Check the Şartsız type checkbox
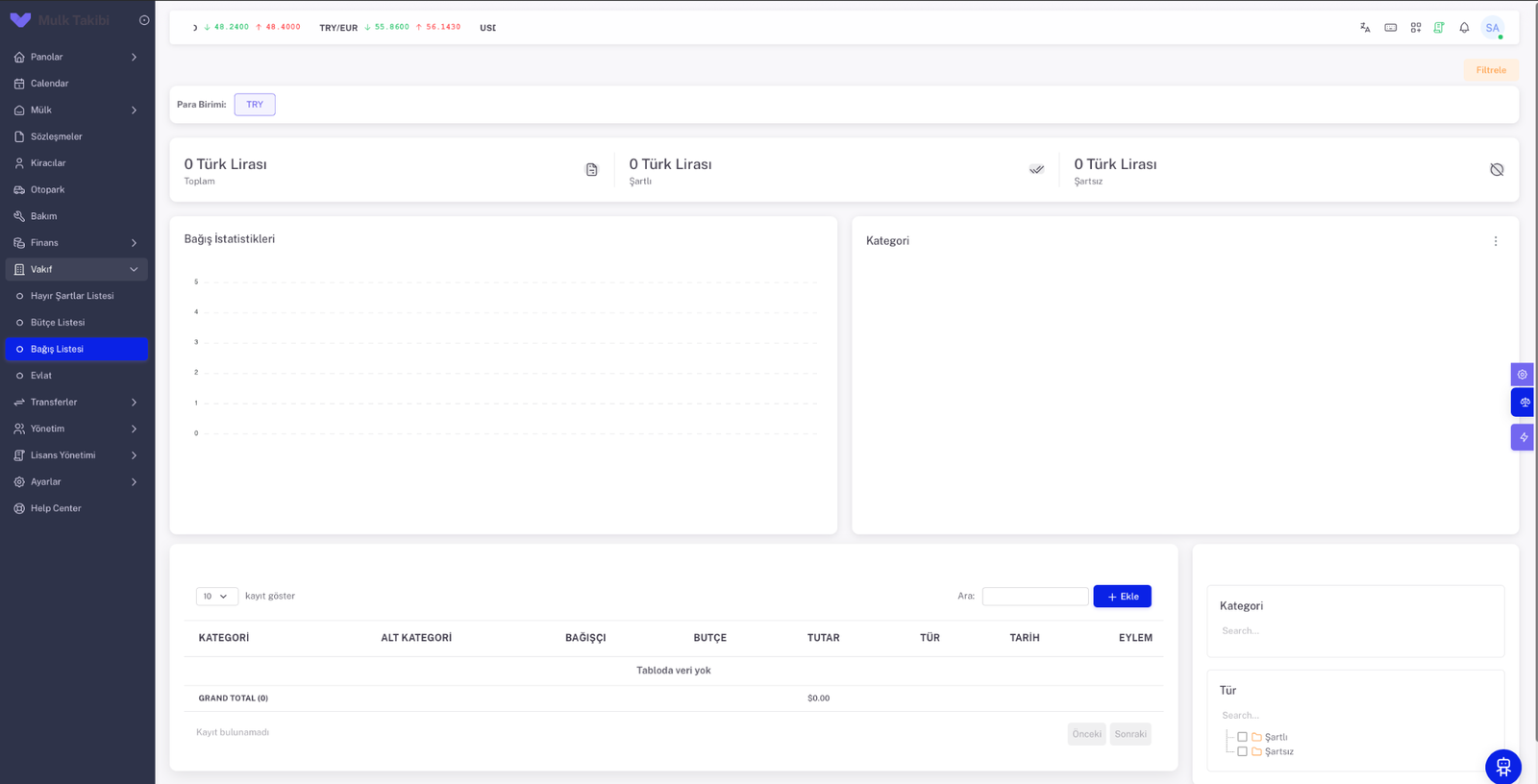The height and width of the screenshot is (784, 1538). (x=1242, y=751)
